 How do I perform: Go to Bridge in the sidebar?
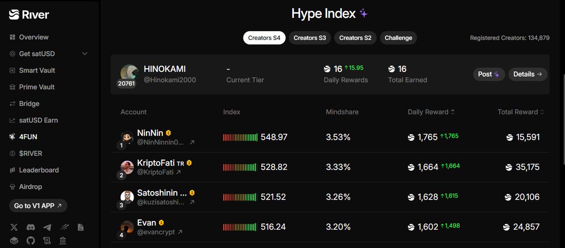pyautogui.click(x=24, y=104)
